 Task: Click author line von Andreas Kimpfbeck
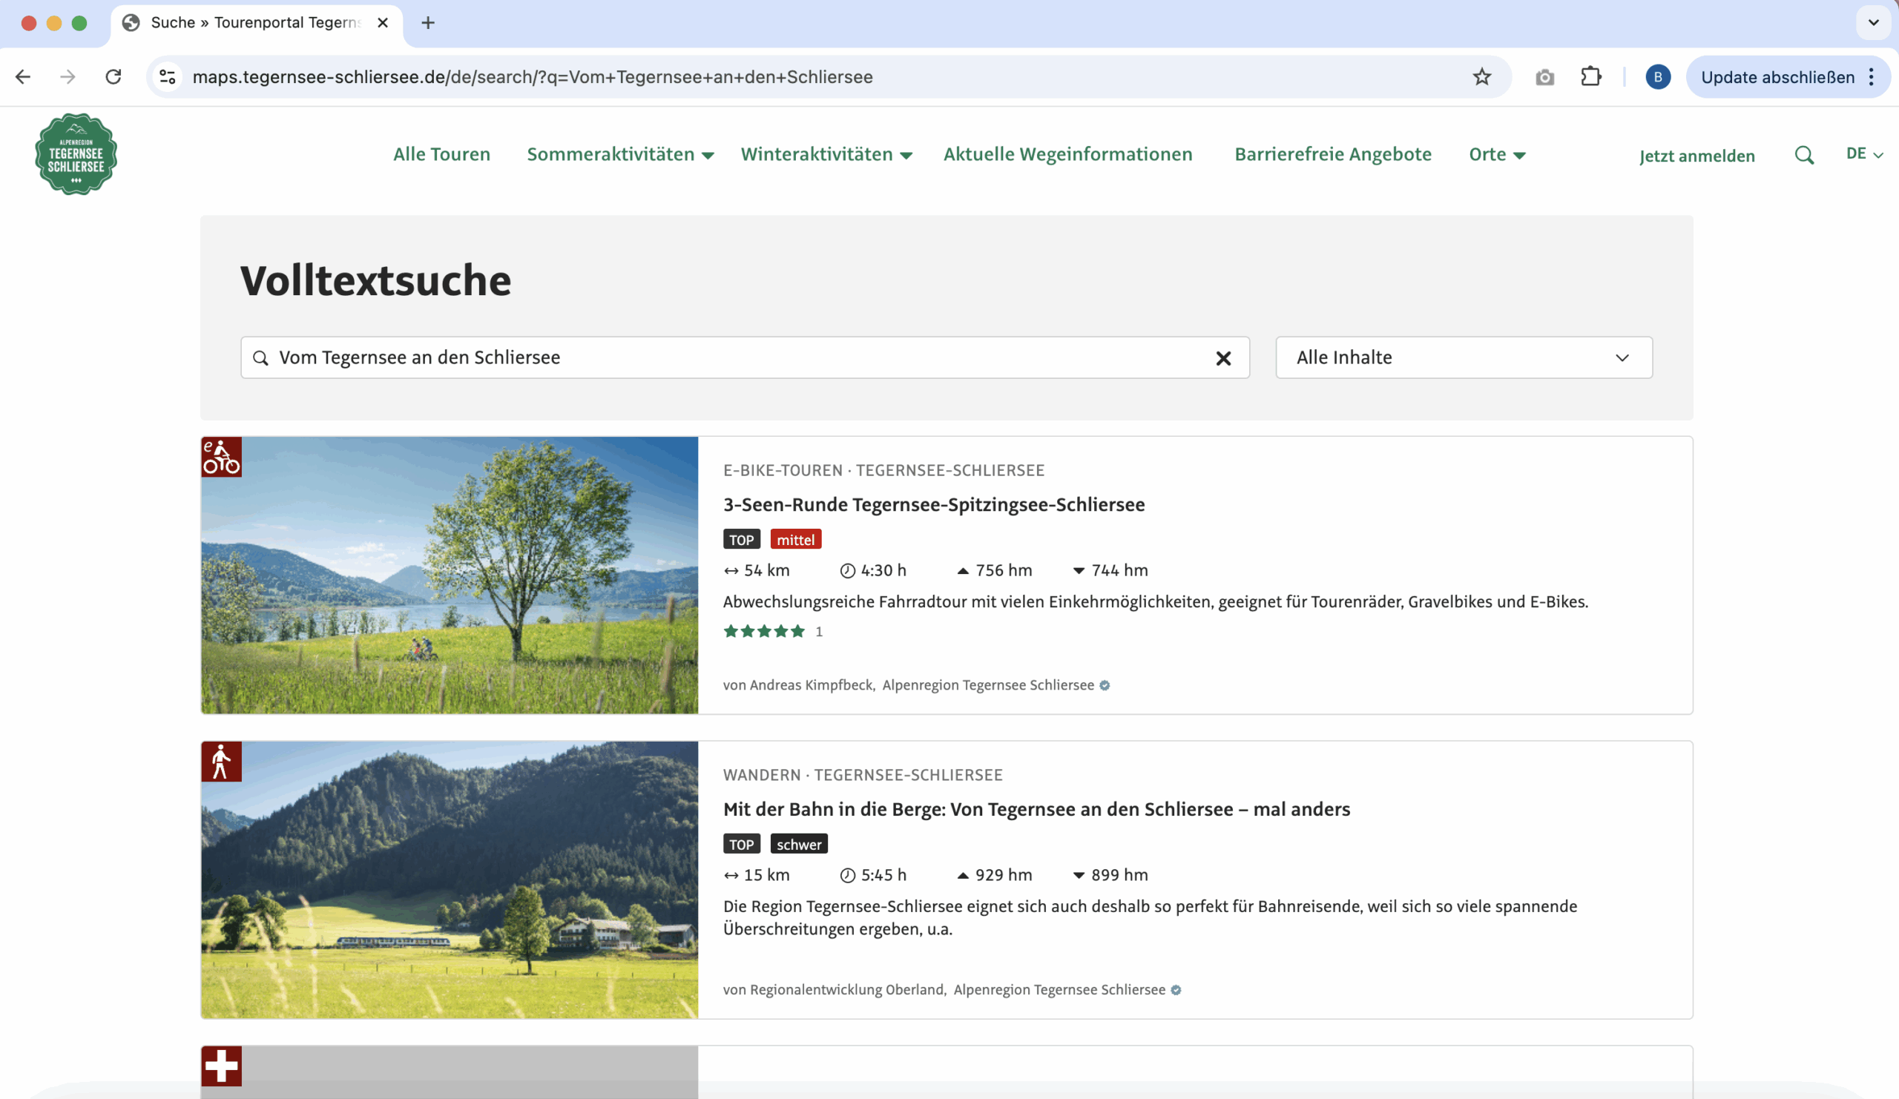click(x=799, y=685)
